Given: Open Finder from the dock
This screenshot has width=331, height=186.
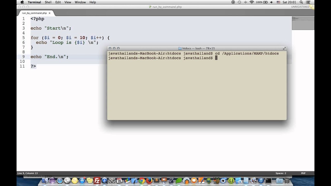Looking at the screenshot, I should (x=45, y=181).
